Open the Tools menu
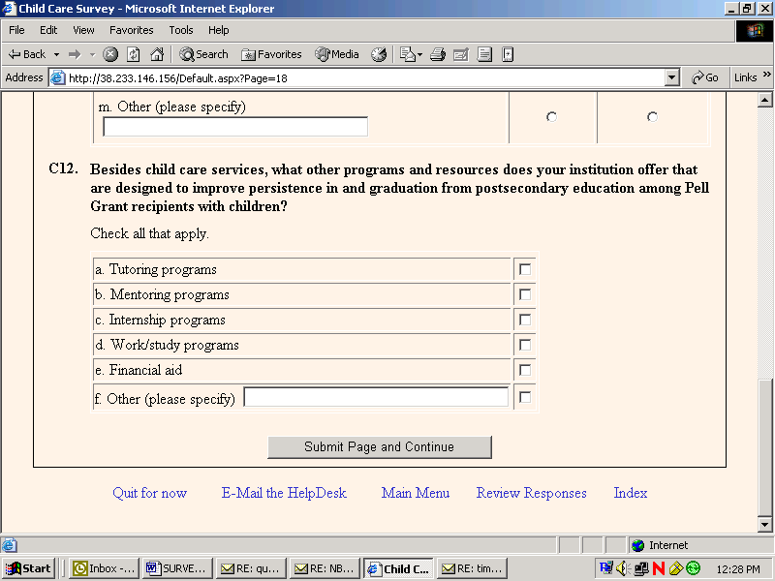 [181, 30]
